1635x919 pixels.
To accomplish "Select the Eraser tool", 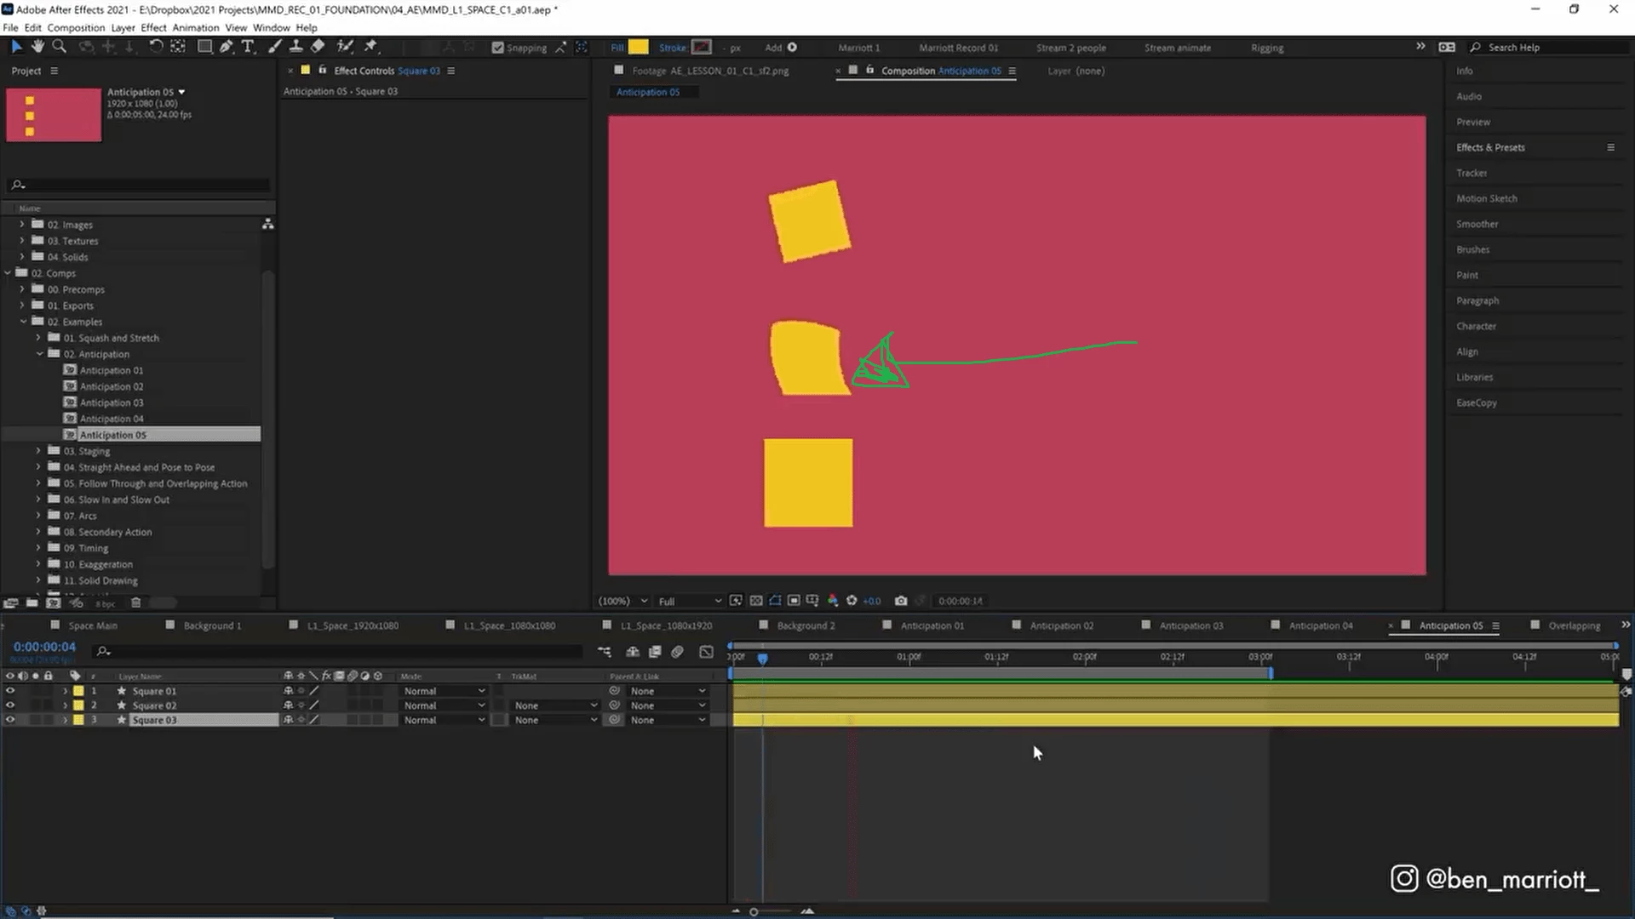I will [318, 47].
